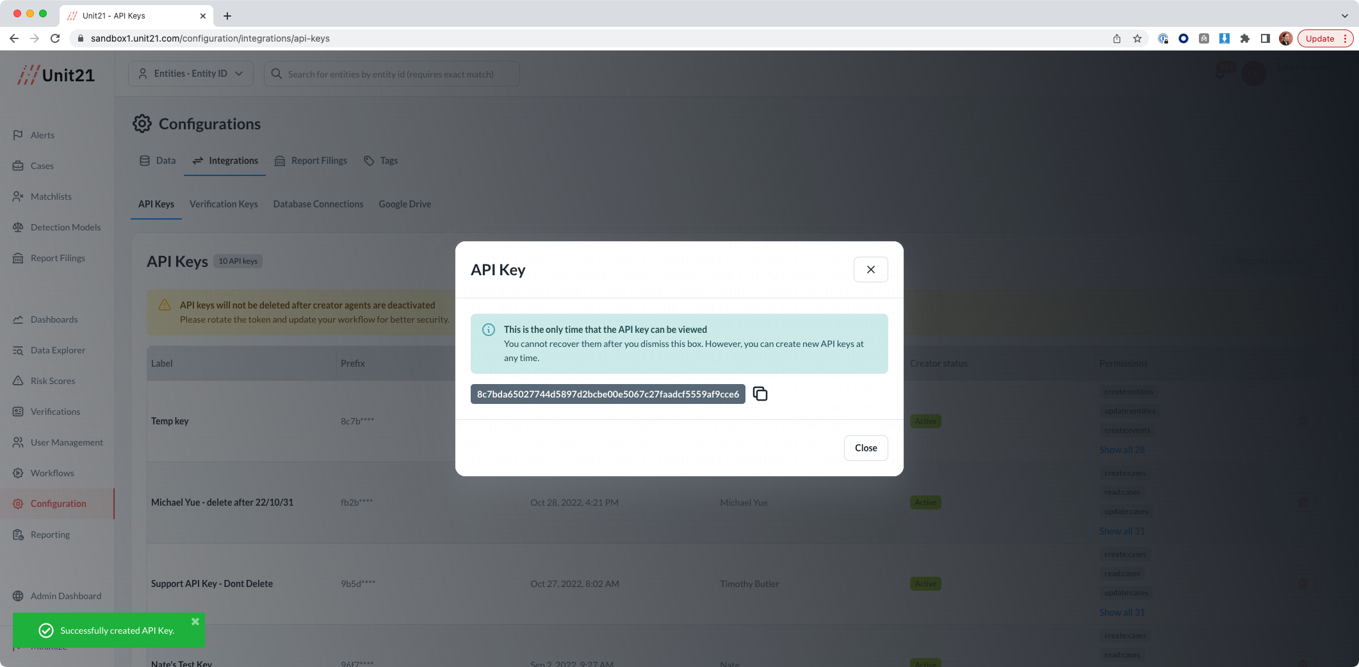
Task: Expand Entities - Entity ID dropdown
Action: 191,74
